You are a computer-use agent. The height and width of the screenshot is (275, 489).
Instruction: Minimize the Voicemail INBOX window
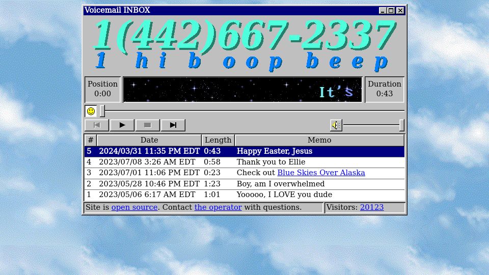(x=383, y=11)
